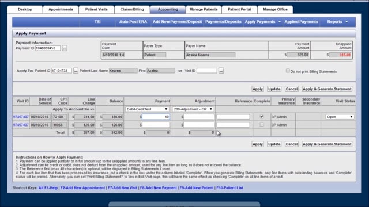Focus the Payment ID input field
Viewport: 369px width, 207px height.
click(48, 48)
